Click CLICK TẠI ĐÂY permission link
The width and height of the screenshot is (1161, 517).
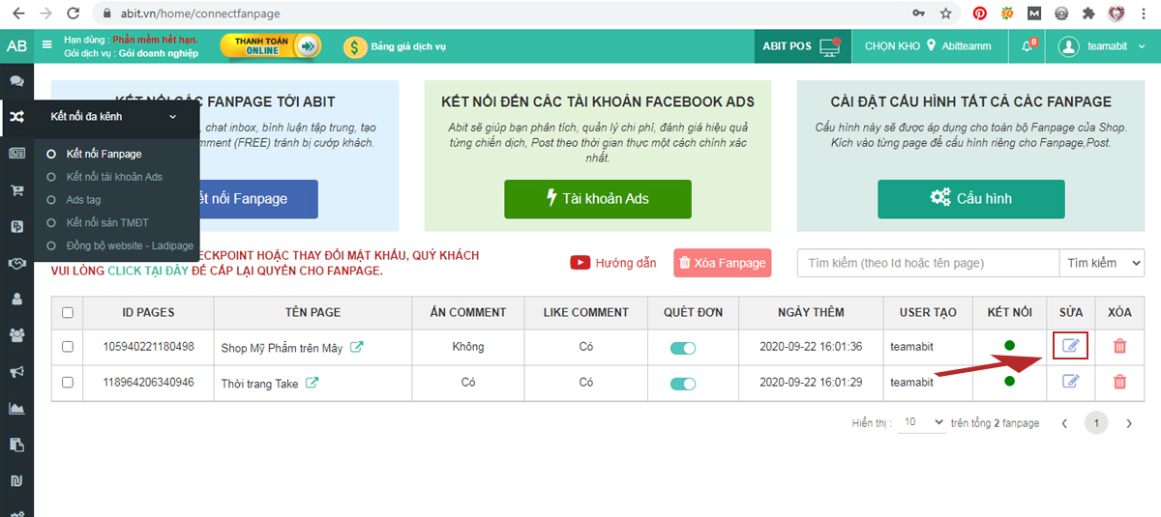pos(150,271)
